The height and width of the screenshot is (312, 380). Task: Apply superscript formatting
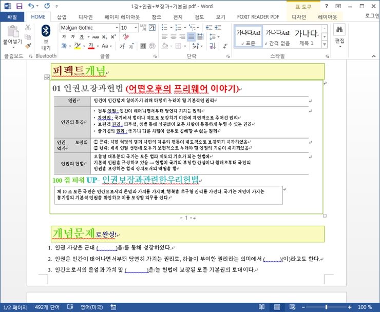pyautogui.click(x=113, y=37)
